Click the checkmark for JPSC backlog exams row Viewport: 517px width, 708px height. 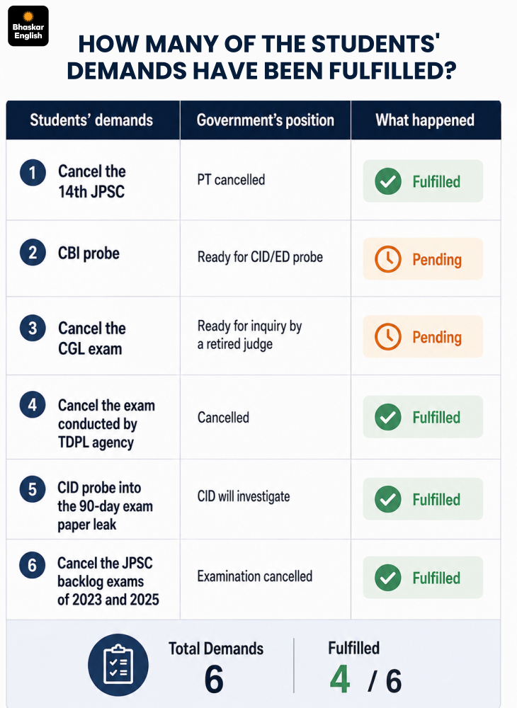coord(388,578)
